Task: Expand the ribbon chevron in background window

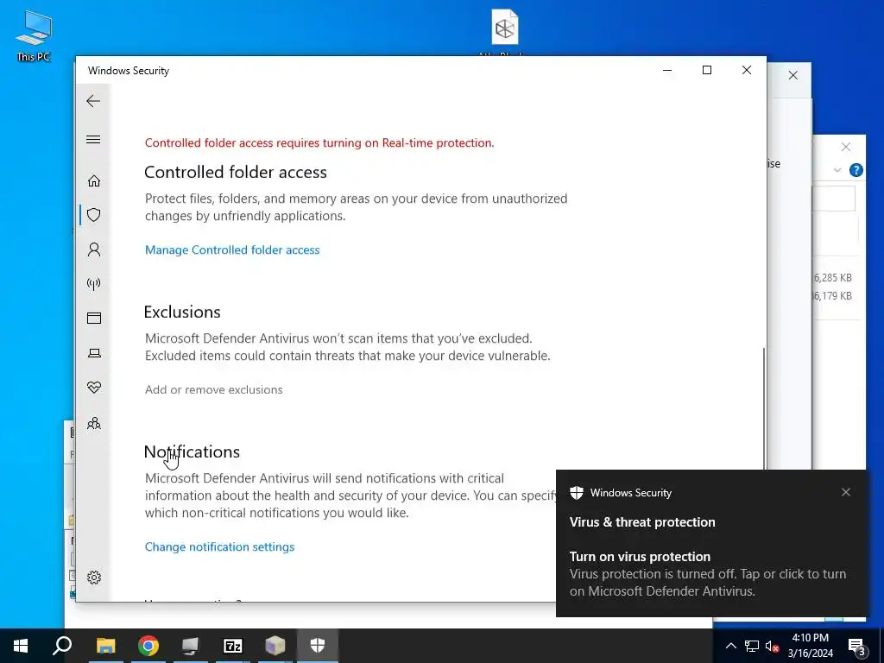Action: pos(837,170)
